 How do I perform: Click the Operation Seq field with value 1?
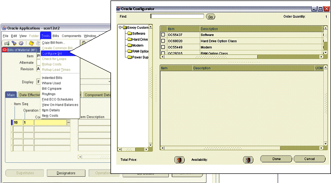pos(28,122)
